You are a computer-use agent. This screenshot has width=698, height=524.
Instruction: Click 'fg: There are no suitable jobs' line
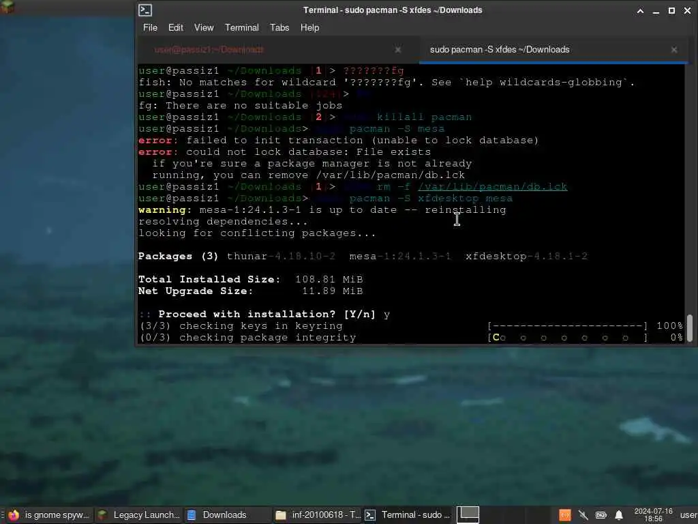coord(241,106)
